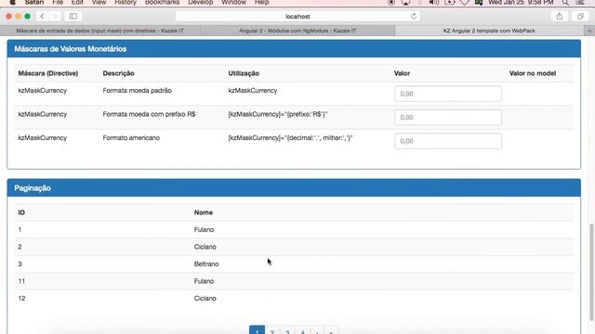Viewport: 595px width, 334px height.
Task: Click the Valor no model column header
Action: point(533,73)
